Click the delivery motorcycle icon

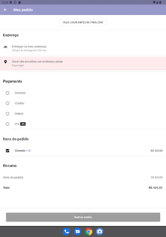[6, 47]
